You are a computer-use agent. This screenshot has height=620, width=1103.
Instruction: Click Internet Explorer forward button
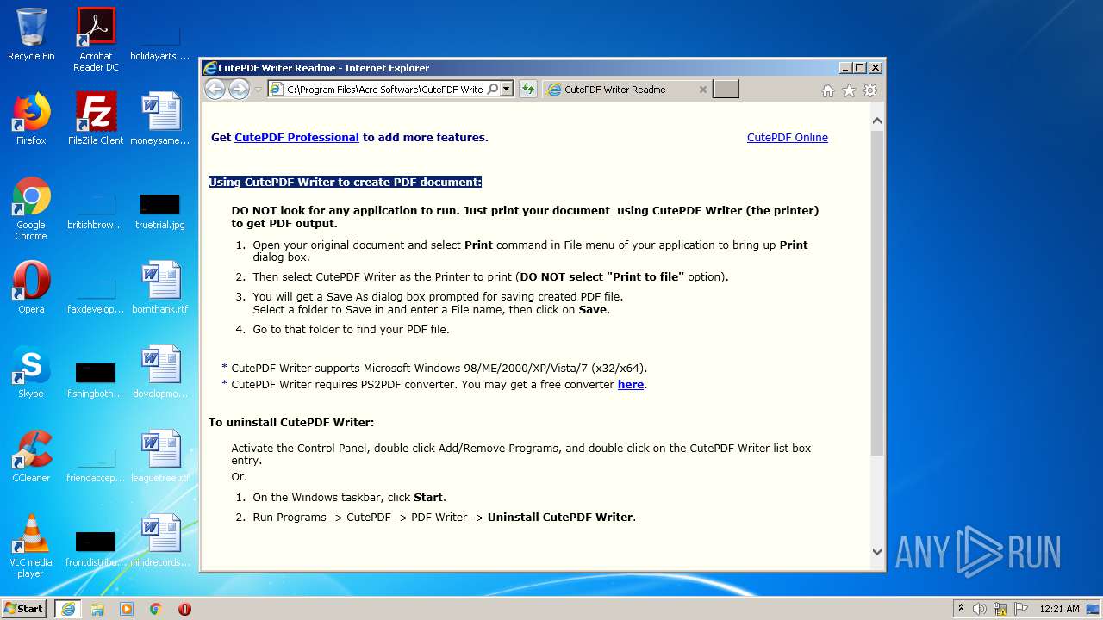pos(239,89)
